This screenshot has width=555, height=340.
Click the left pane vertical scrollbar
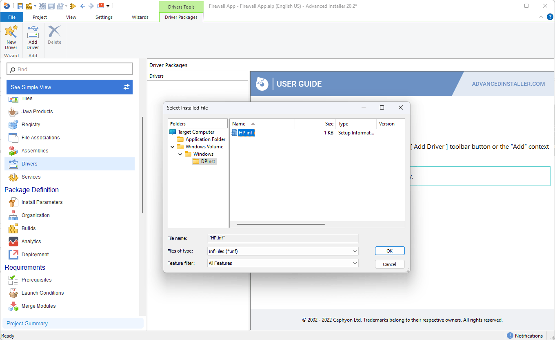tap(142, 165)
